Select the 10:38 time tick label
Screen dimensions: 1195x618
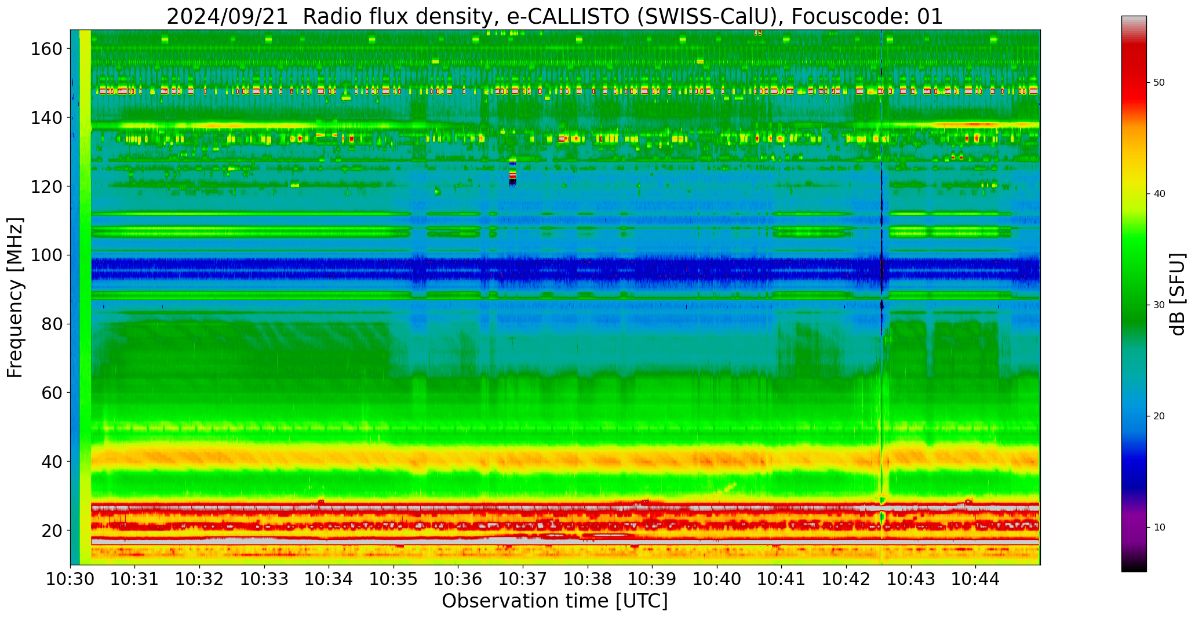[x=588, y=579]
